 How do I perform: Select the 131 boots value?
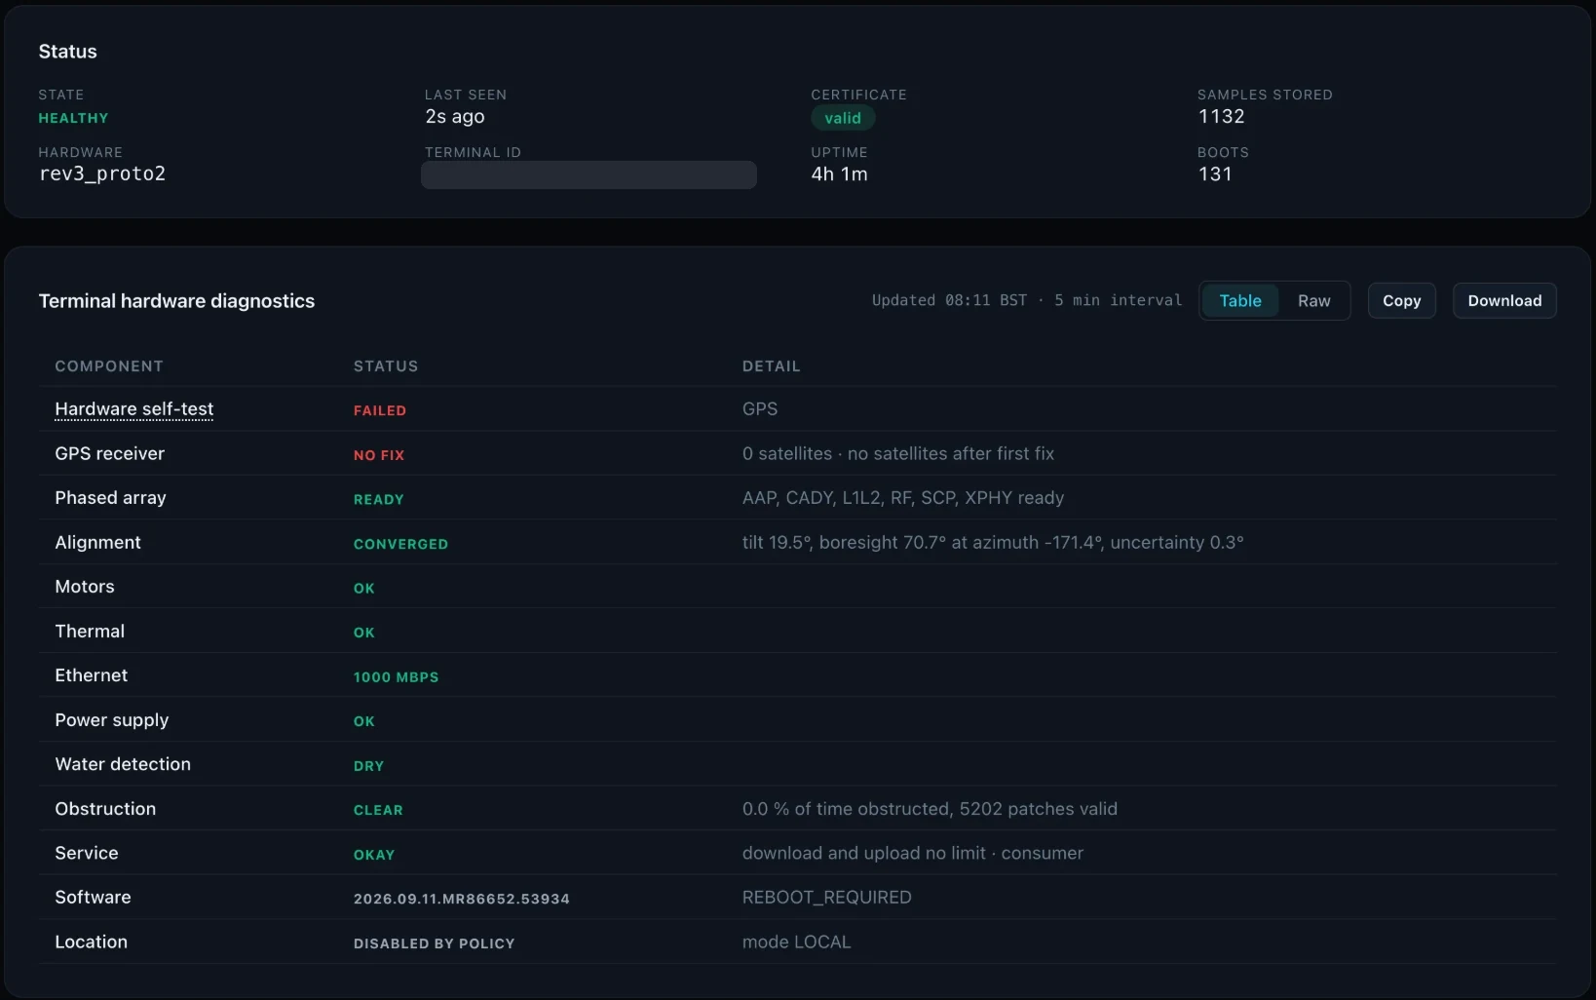point(1215,174)
